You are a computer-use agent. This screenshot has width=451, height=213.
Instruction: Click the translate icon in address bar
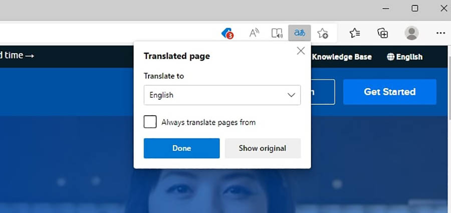point(300,34)
